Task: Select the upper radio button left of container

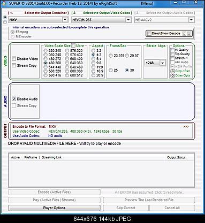Action: coord(5,17)
